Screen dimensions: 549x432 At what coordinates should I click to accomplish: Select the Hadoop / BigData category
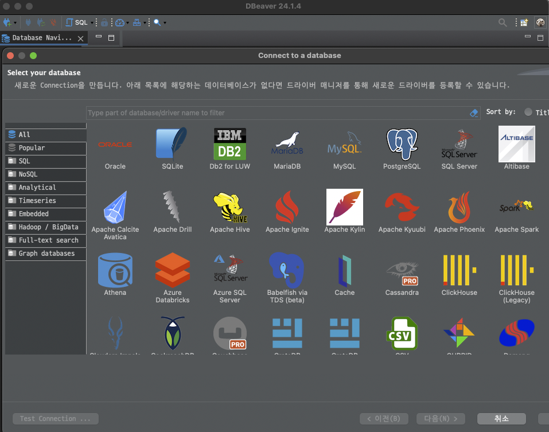click(x=46, y=227)
